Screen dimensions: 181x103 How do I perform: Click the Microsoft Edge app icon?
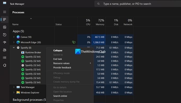[18, 42]
